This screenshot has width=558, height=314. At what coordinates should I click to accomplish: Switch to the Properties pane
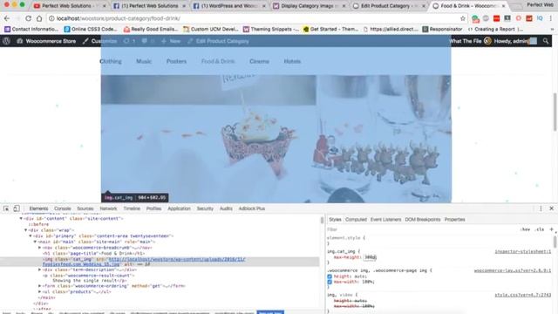(455, 220)
